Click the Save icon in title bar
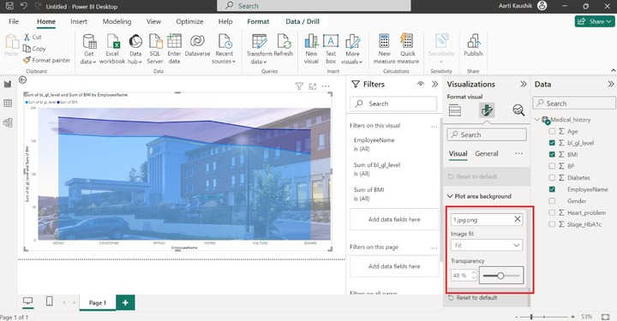617x321 pixels. coord(9,6)
